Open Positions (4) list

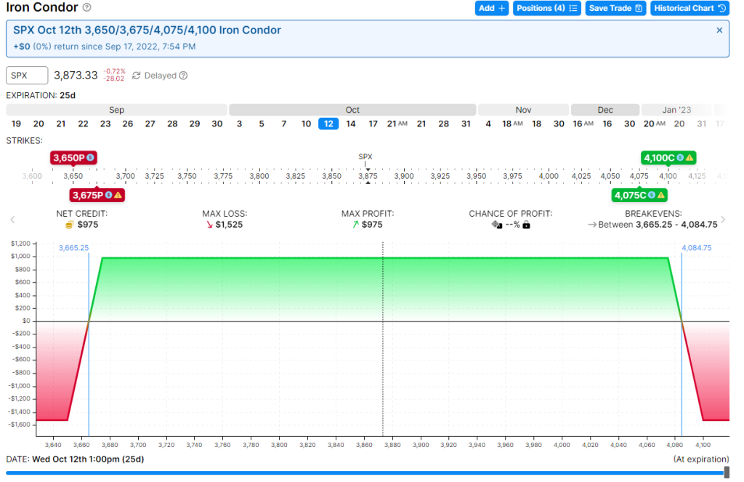tap(546, 8)
